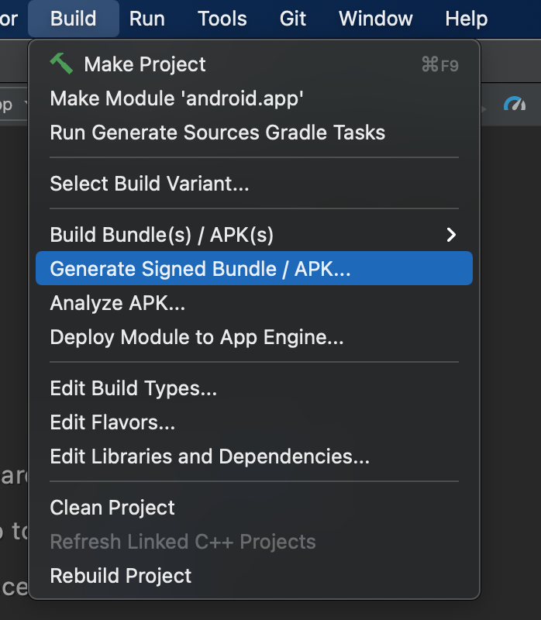This screenshot has width=541, height=620.
Task: Open the Window menu
Action: [x=376, y=19]
